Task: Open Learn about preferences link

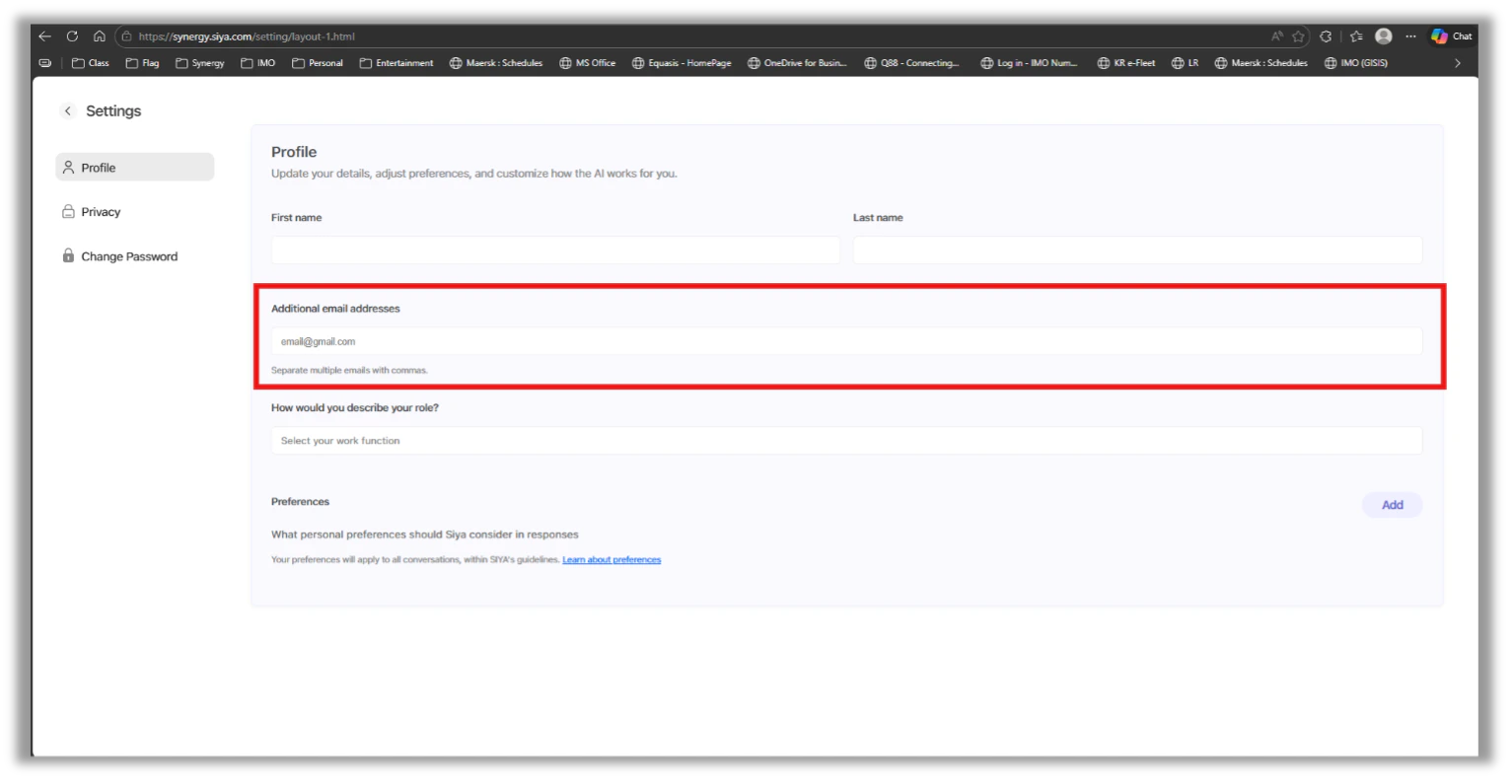Action: 612,560
